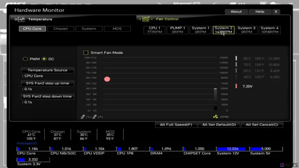Select the DC radio button

[44, 59]
